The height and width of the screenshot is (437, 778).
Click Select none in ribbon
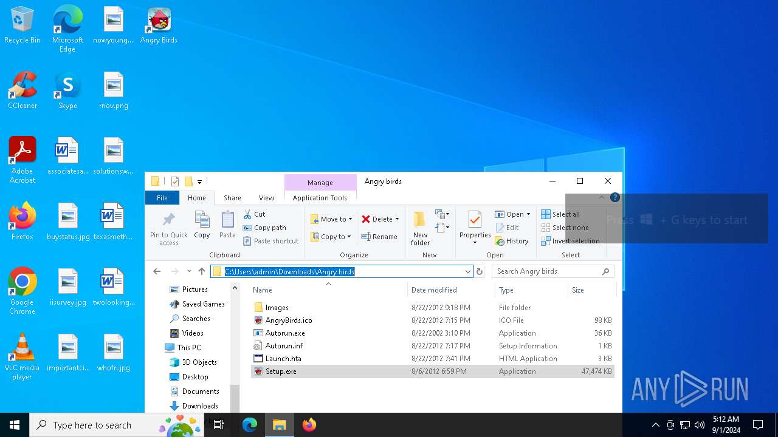[x=565, y=228]
